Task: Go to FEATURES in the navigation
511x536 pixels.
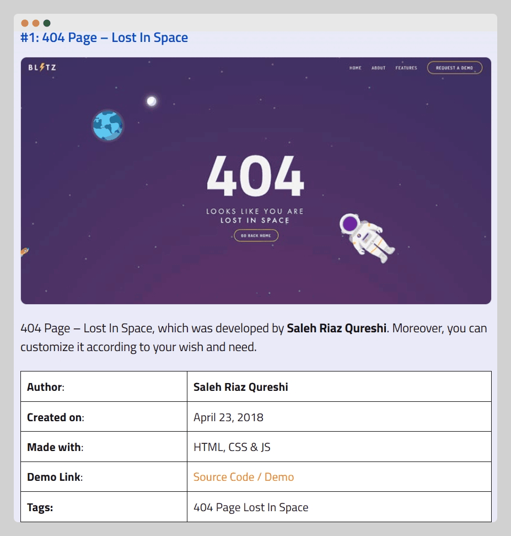Action: [406, 68]
